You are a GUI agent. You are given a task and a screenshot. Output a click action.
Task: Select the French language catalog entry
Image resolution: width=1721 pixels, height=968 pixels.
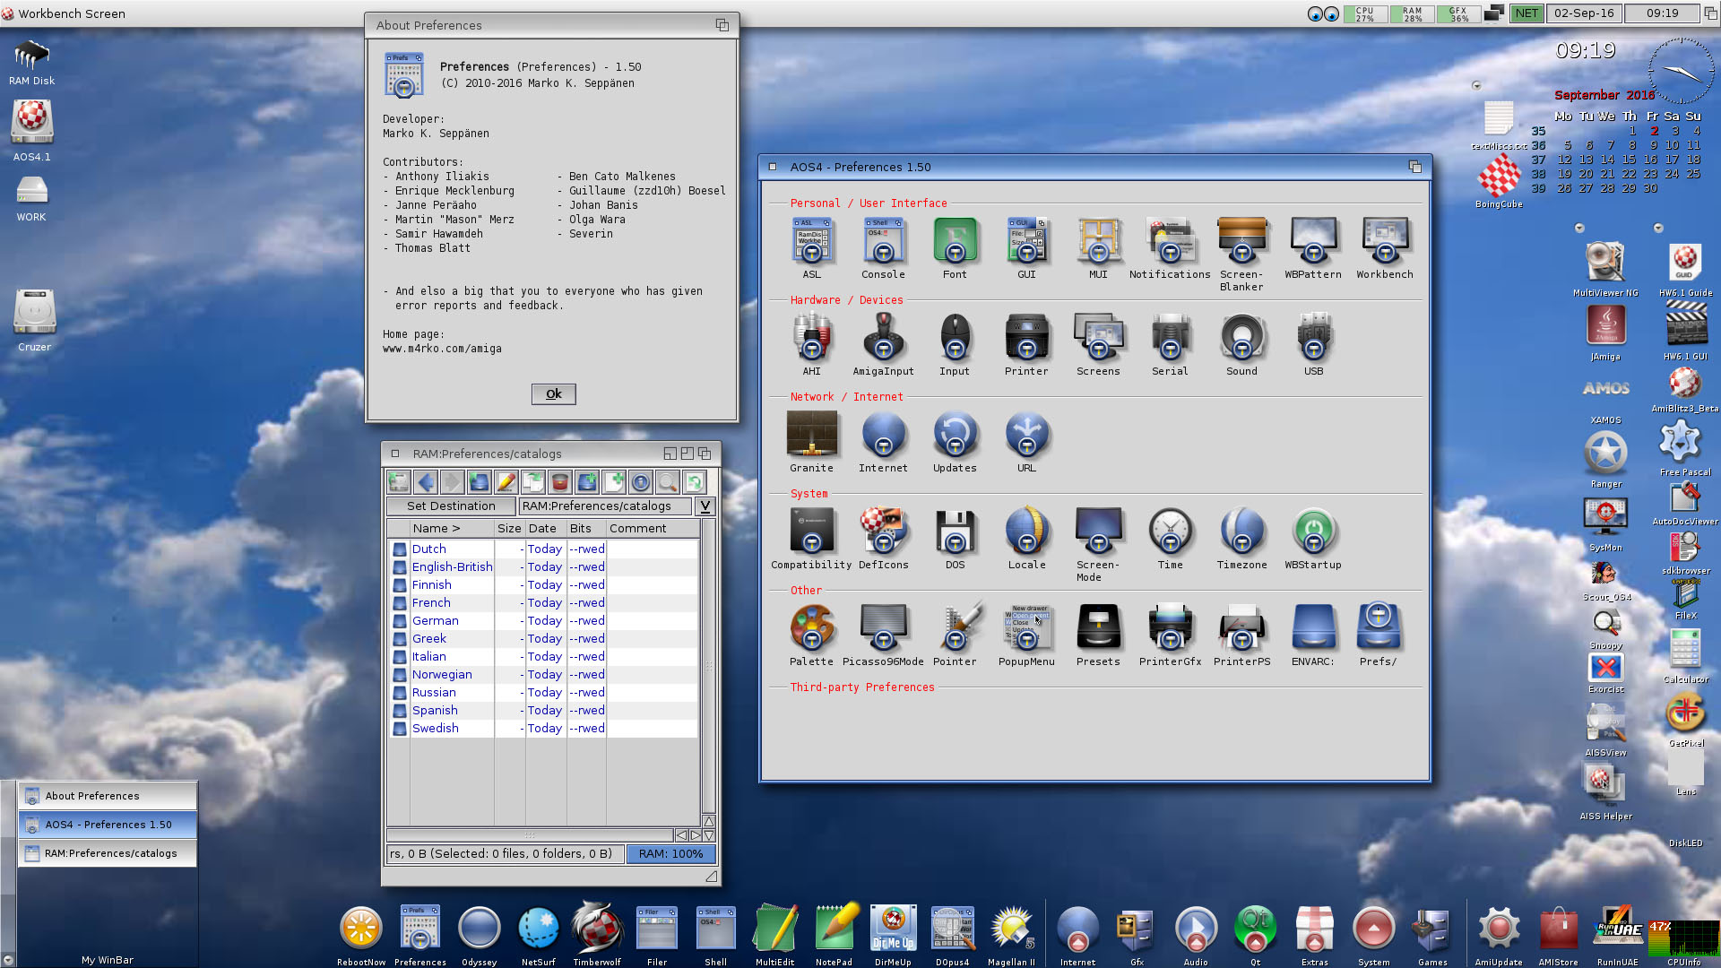(x=429, y=603)
